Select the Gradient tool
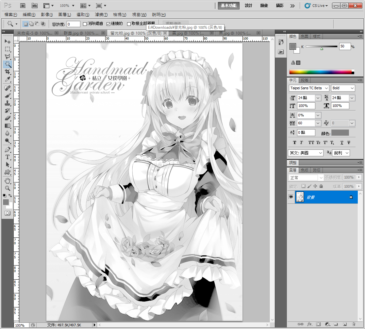Image resolution: width=365 pixels, height=329 pixels. pos(8,126)
